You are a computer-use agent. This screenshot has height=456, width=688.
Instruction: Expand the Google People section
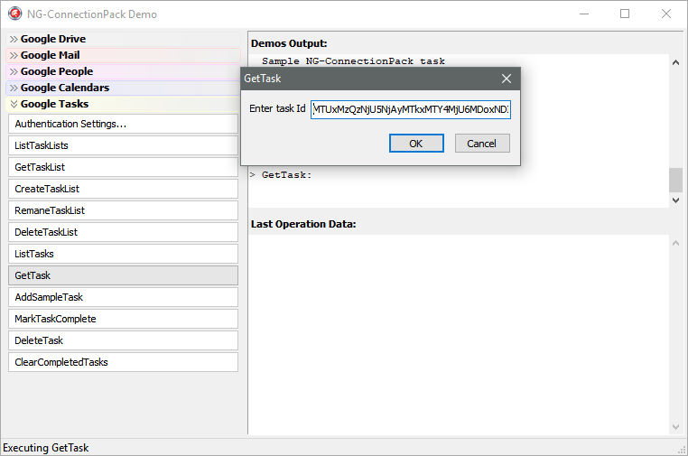pyautogui.click(x=56, y=71)
